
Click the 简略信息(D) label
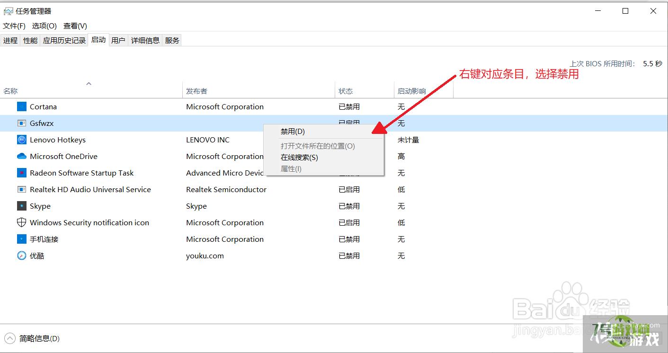coord(39,339)
